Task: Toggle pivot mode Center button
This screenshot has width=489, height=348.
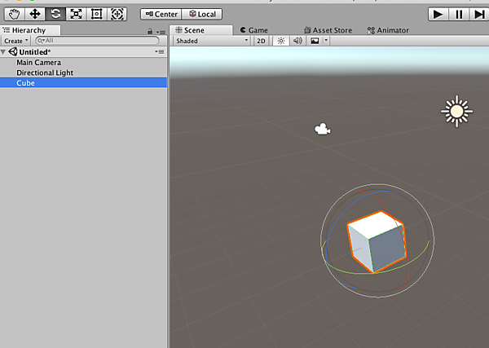Action: (x=161, y=14)
